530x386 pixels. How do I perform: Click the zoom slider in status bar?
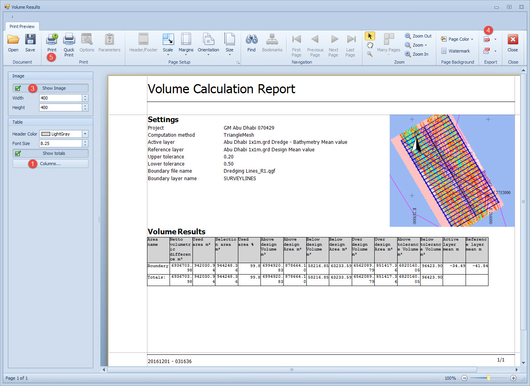(x=489, y=378)
